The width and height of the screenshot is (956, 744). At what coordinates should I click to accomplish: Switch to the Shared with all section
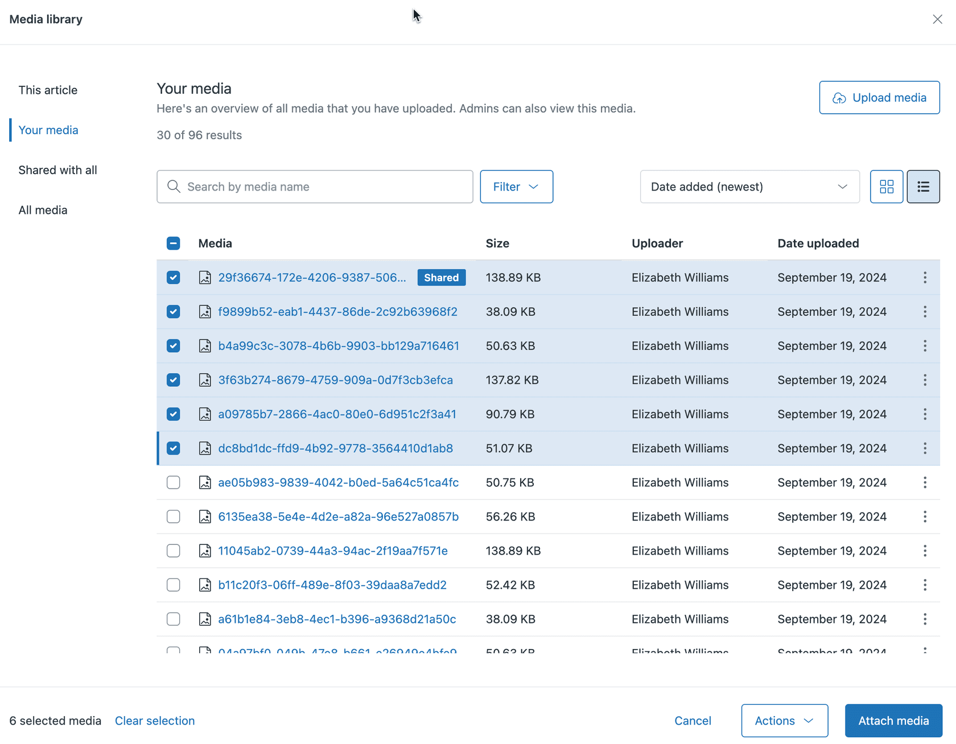[57, 170]
